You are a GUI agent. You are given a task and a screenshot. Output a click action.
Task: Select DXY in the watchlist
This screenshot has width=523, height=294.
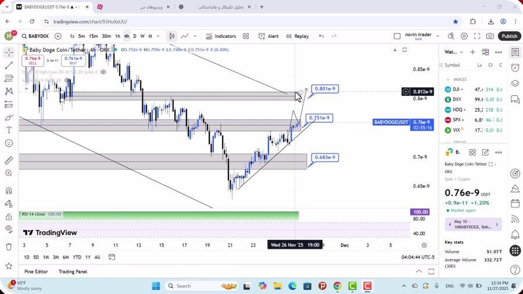474,99
